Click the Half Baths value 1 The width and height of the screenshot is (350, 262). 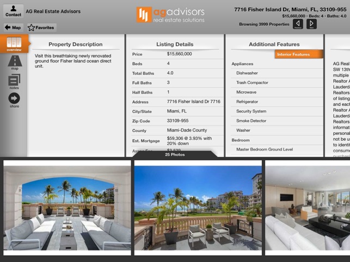point(168,92)
